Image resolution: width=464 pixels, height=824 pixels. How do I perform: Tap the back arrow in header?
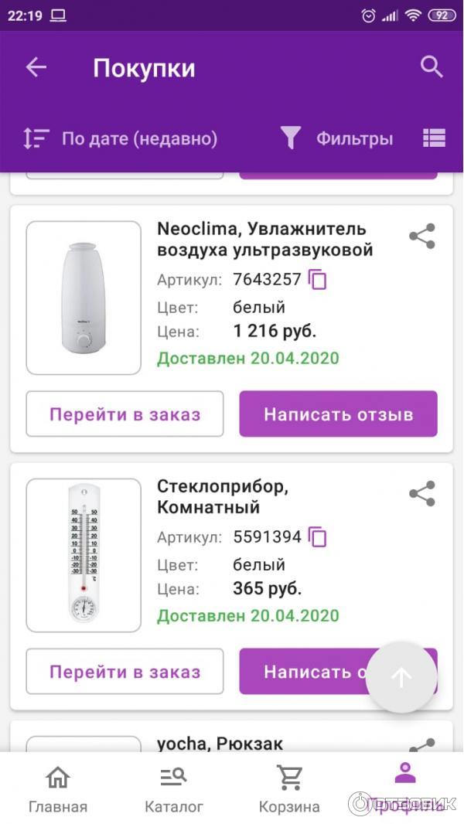point(36,68)
